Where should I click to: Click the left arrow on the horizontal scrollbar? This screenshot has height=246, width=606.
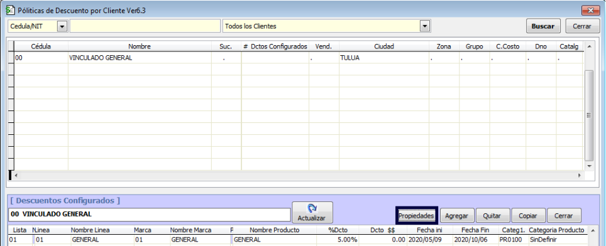point(16,175)
